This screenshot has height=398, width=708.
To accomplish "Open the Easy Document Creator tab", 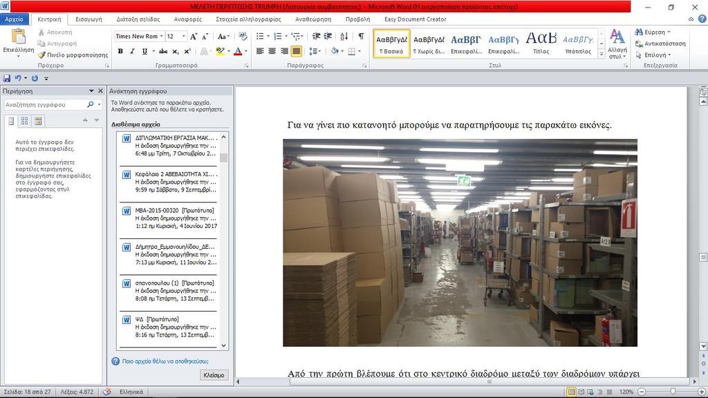I will point(415,19).
